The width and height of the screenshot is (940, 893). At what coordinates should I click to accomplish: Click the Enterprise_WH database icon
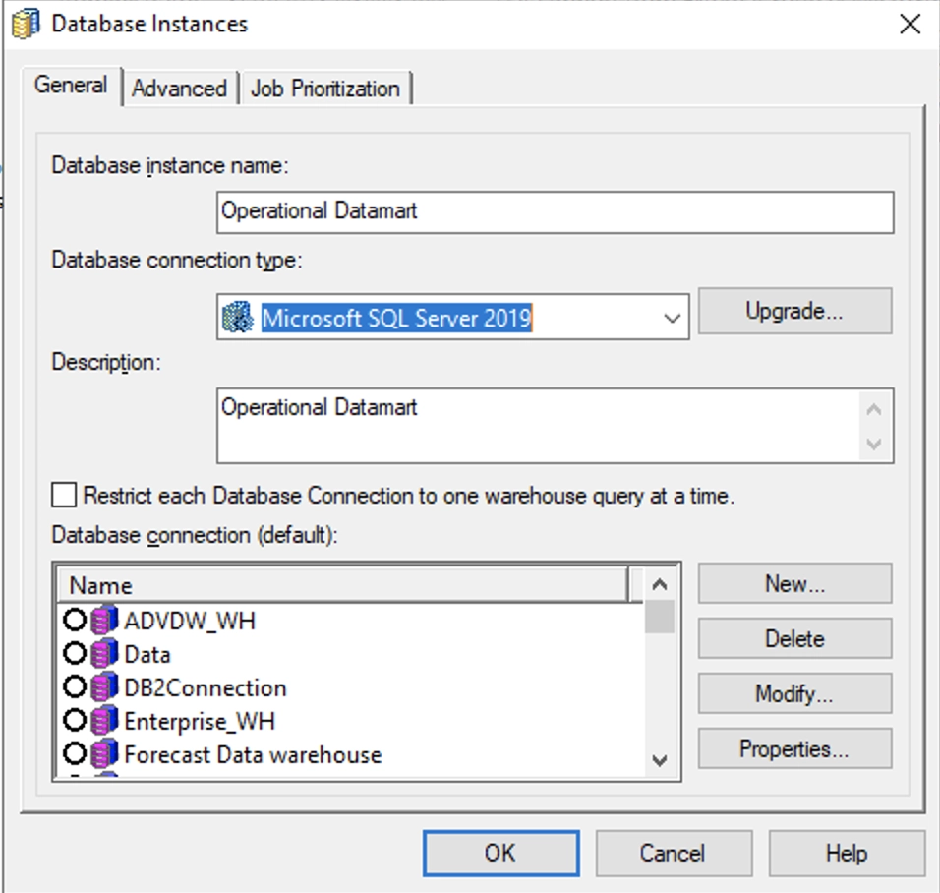click(x=104, y=722)
